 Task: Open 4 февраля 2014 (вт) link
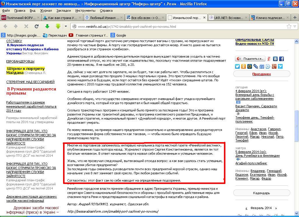(251, 91)
